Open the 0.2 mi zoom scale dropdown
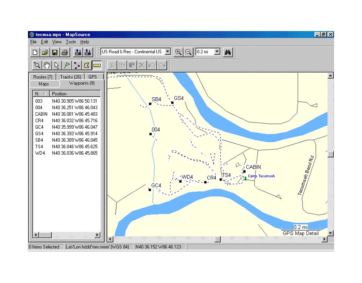 (217, 52)
